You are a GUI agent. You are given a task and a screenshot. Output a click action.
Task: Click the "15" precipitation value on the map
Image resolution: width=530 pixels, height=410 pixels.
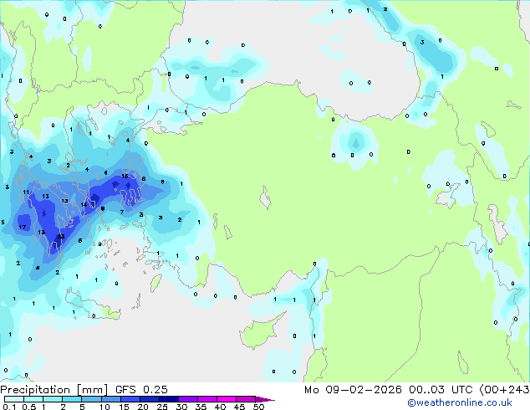pos(125,177)
